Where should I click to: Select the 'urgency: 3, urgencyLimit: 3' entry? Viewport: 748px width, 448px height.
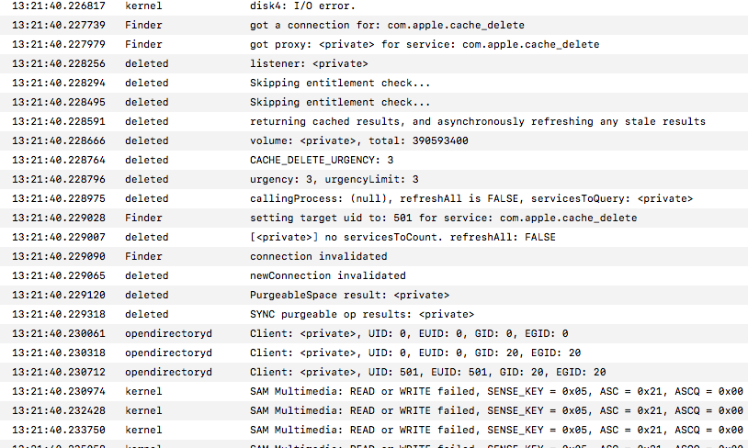pyautogui.click(x=334, y=179)
